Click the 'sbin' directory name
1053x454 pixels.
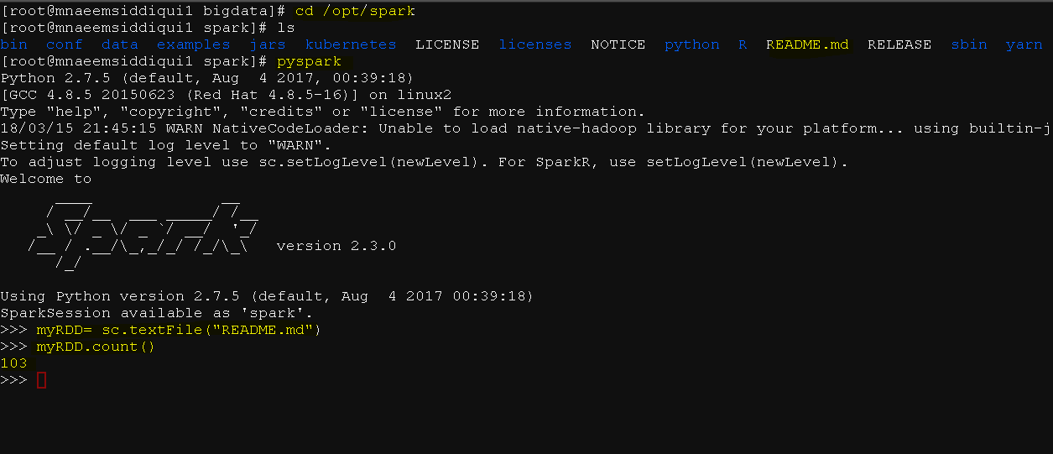(x=969, y=44)
